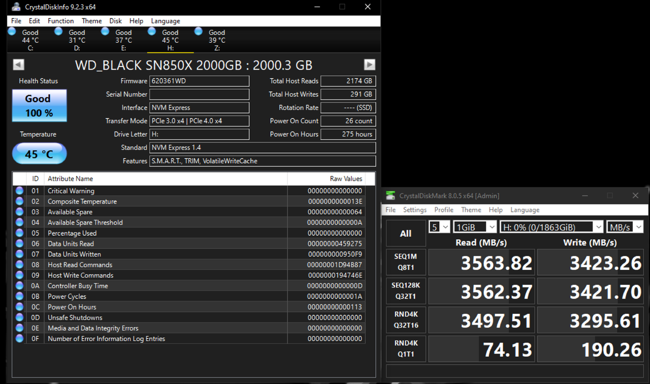The width and height of the screenshot is (650, 384).
Task: Click the Transfer Mode PCIe field
Action: [x=200, y=121]
